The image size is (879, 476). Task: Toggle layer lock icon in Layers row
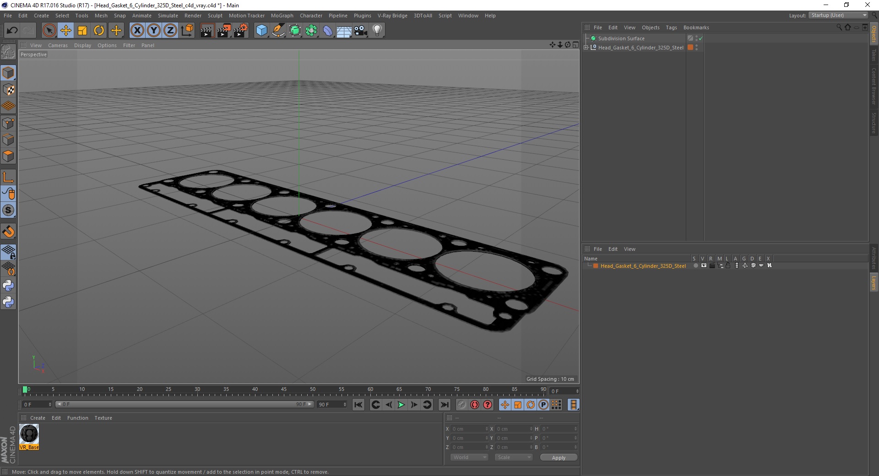[728, 265]
